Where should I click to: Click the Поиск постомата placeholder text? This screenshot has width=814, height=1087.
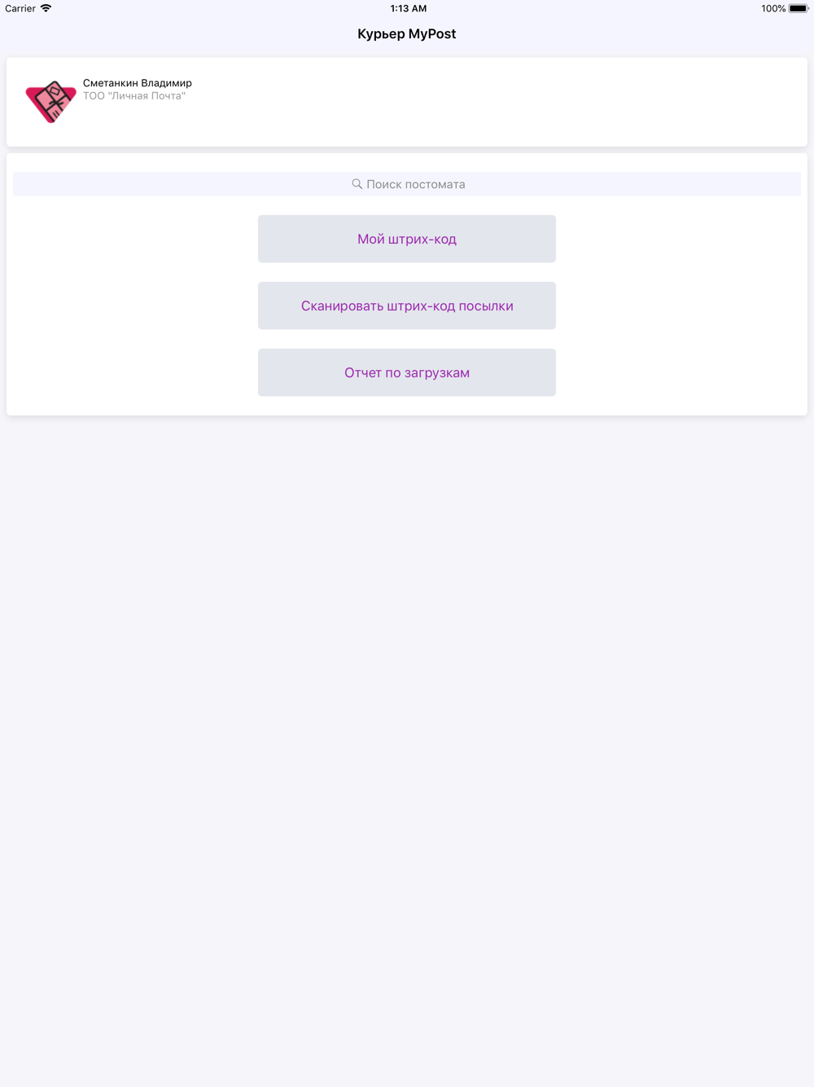coord(416,184)
